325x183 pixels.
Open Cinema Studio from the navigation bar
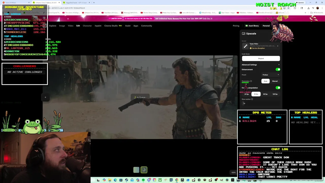pyautogui.click(x=113, y=26)
